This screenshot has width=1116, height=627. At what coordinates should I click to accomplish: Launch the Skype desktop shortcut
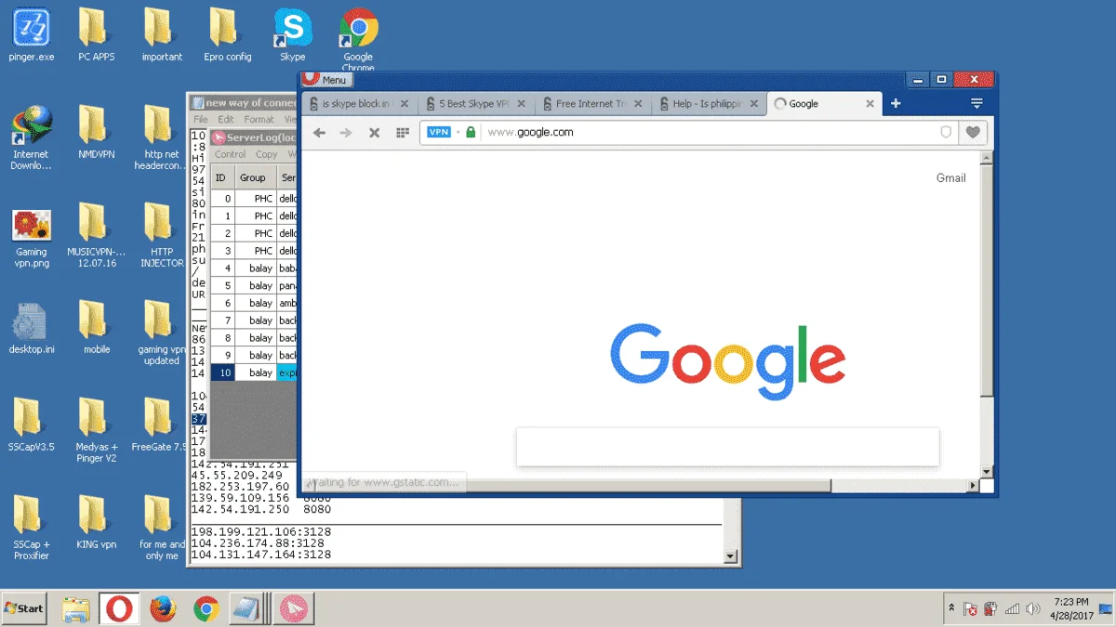pos(292,35)
